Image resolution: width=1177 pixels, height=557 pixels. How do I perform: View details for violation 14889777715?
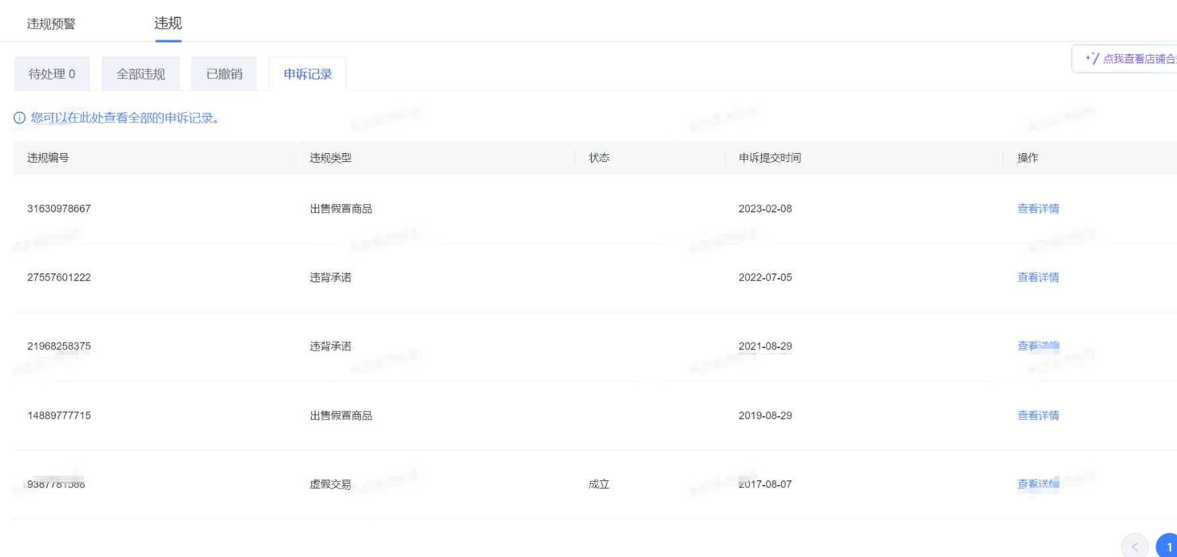[1038, 416]
